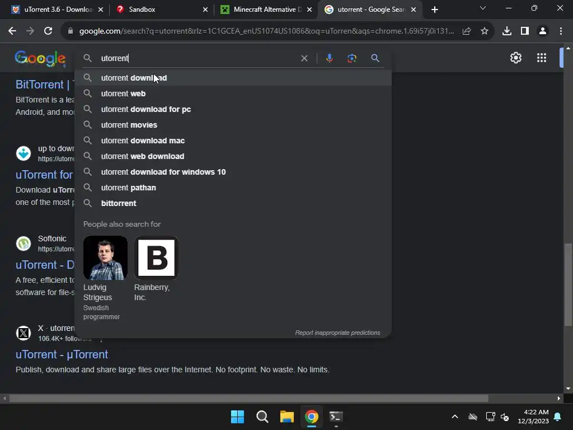This screenshot has height=430, width=573.
Task: Switch to the Sandbox tab
Action: tap(162, 10)
